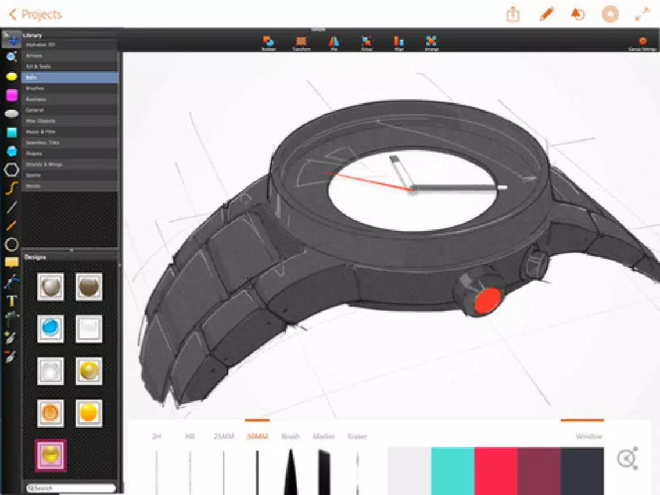660x495 pixels.
Task: Select General library category
Action: coord(70,110)
